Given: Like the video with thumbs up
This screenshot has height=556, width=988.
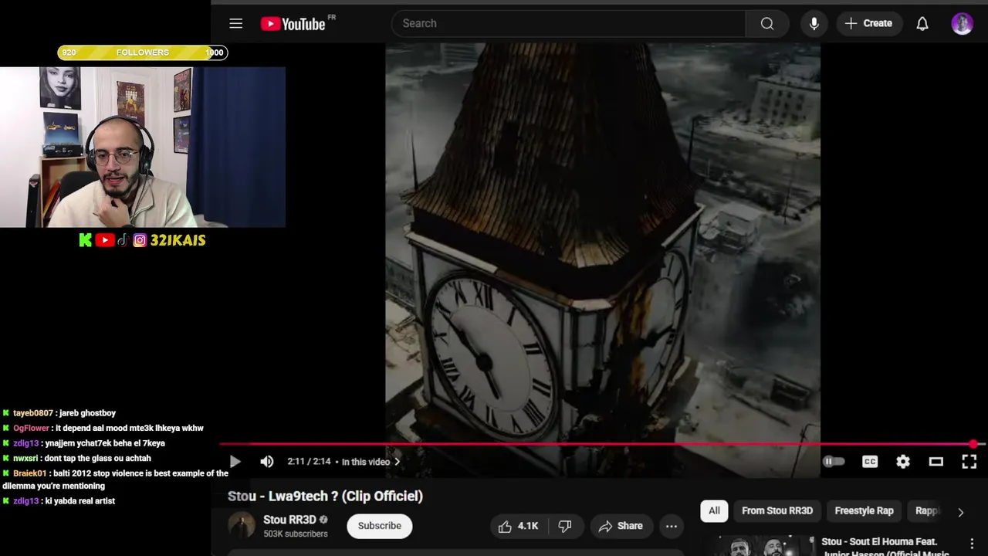Looking at the screenshot, I should 518,526.
